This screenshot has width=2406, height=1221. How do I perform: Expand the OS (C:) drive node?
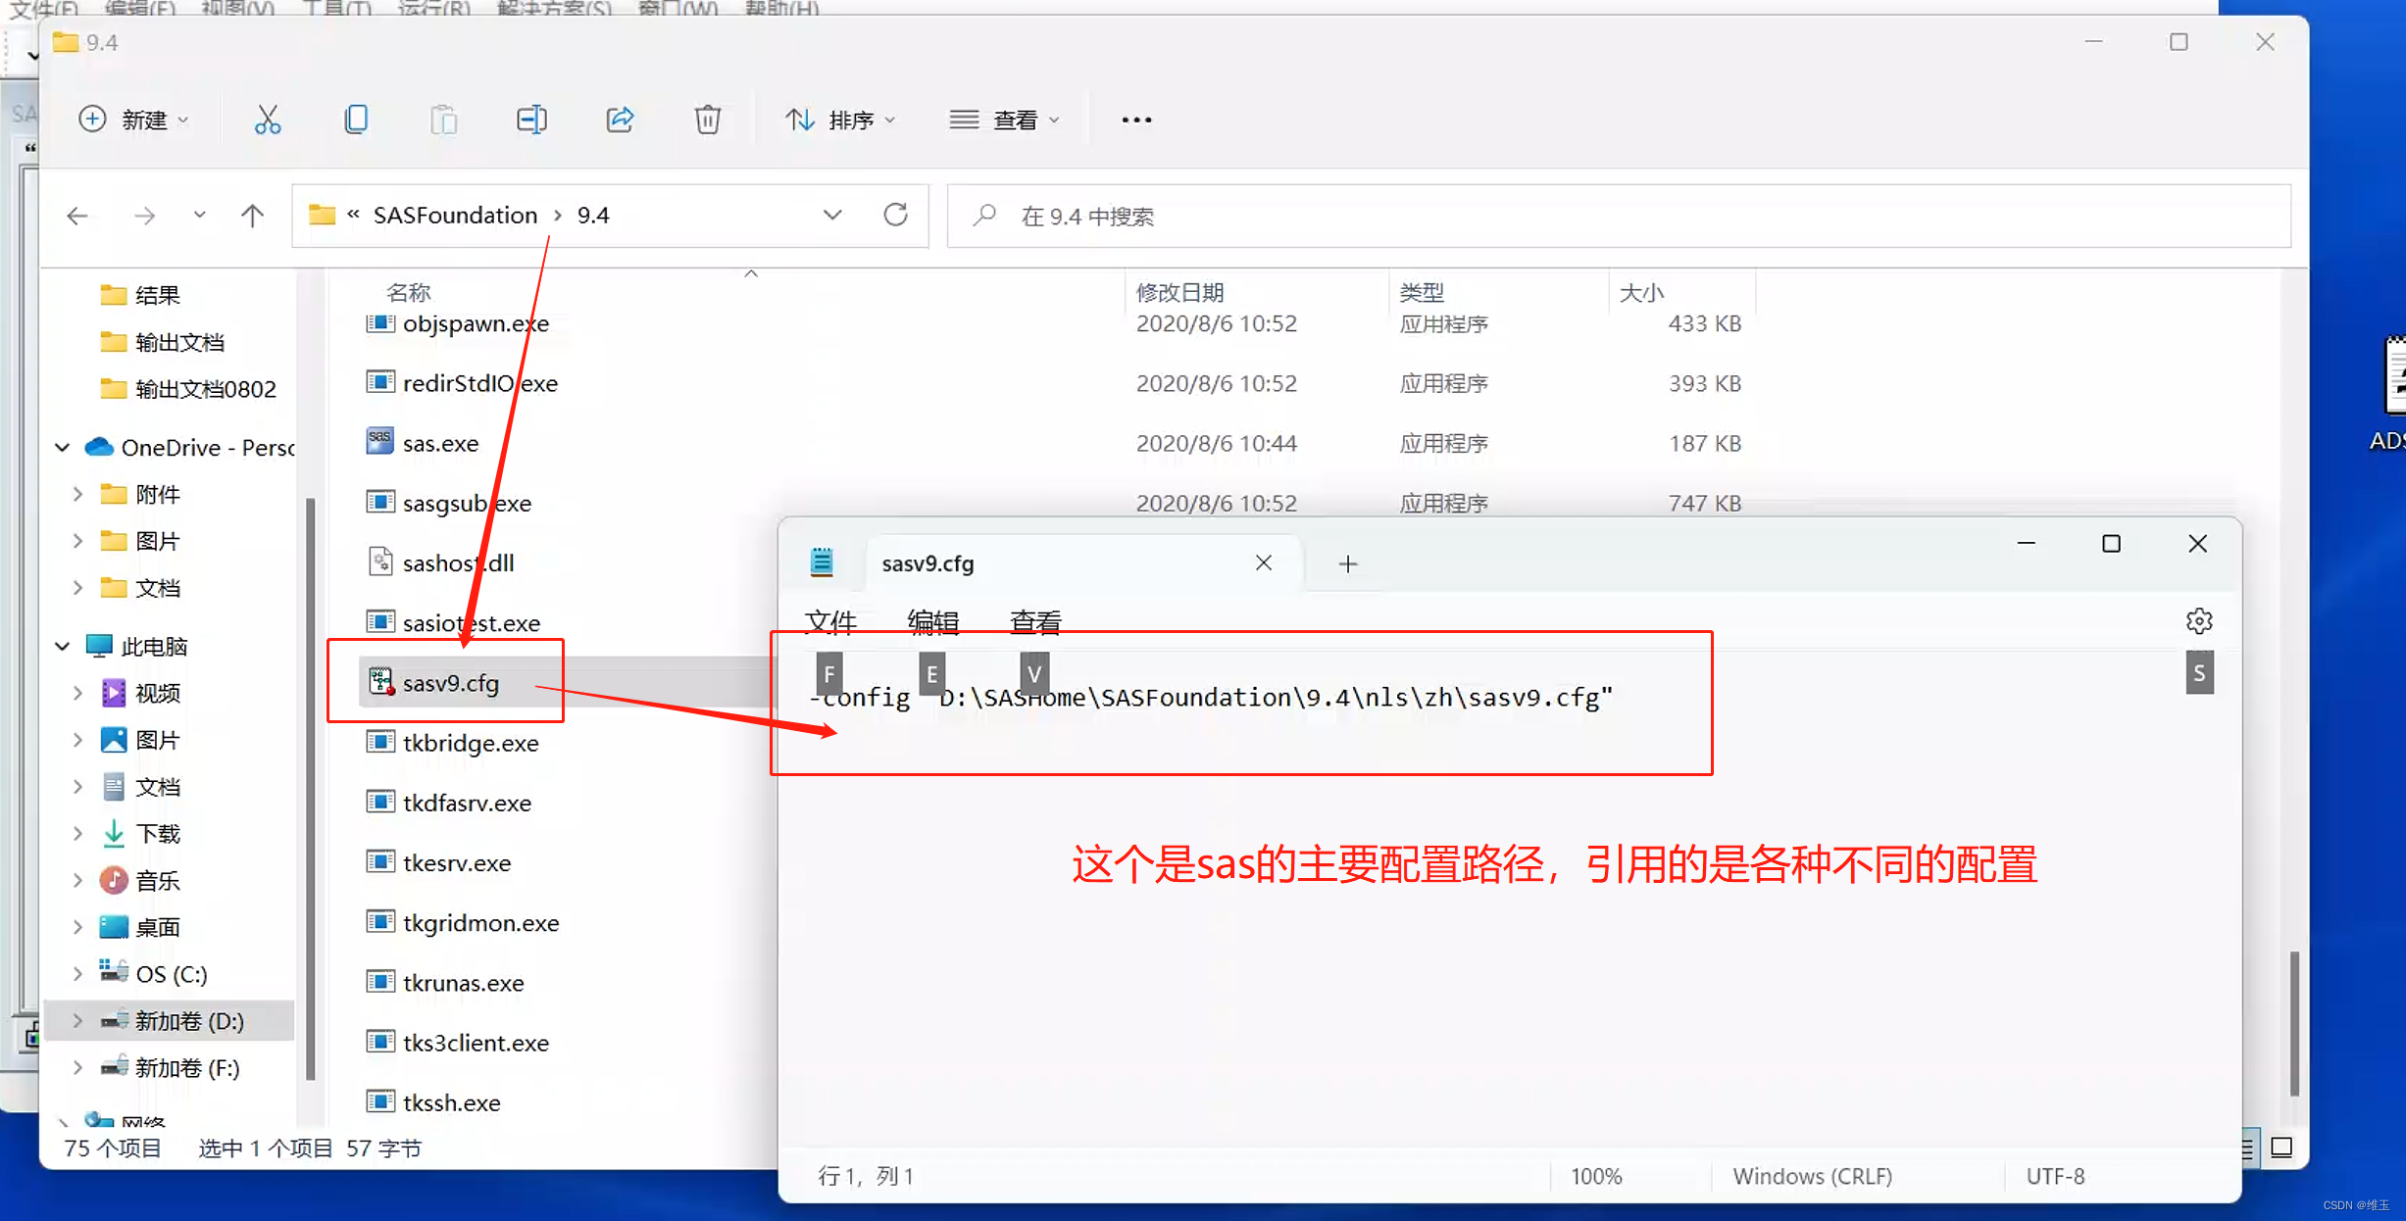coord(77,974)
